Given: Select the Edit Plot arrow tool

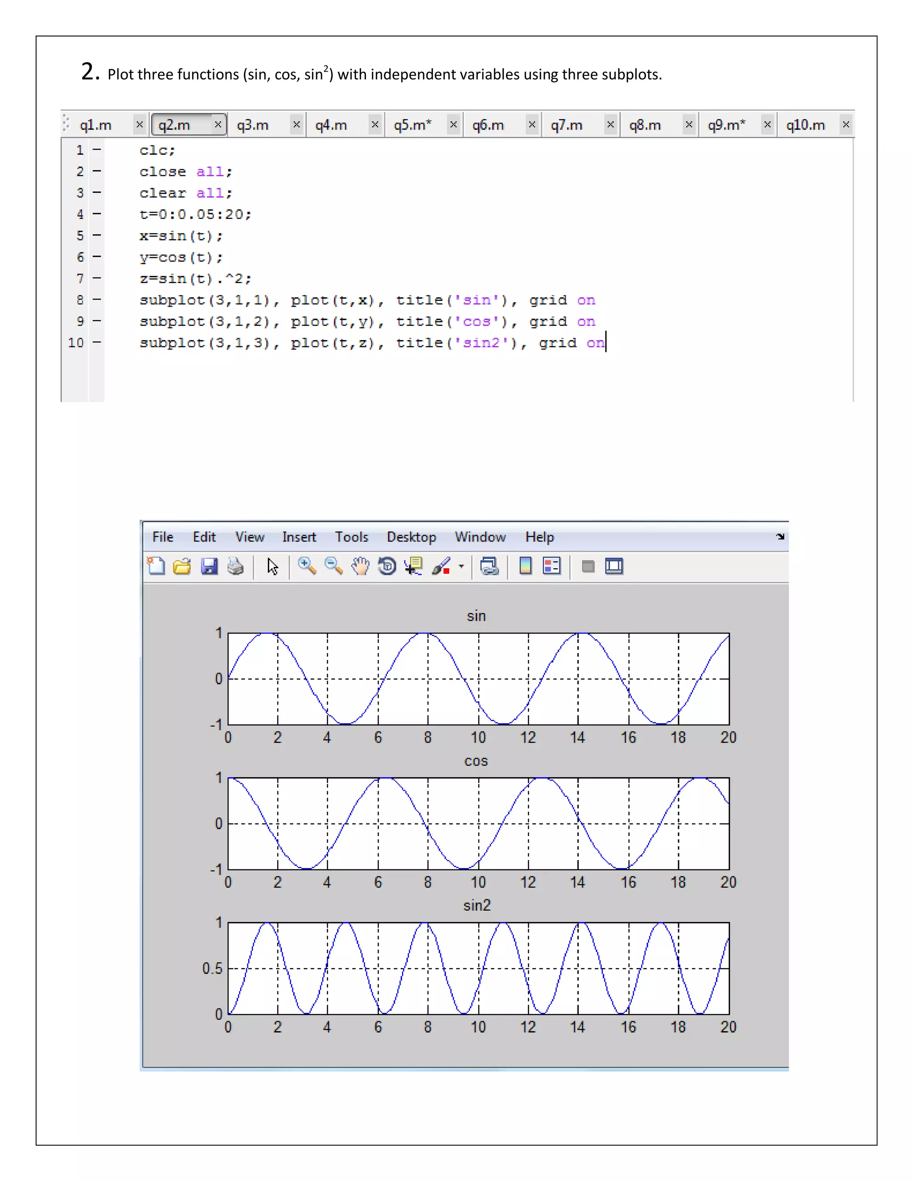Looking at the screenshot, I should pos(272,566).
